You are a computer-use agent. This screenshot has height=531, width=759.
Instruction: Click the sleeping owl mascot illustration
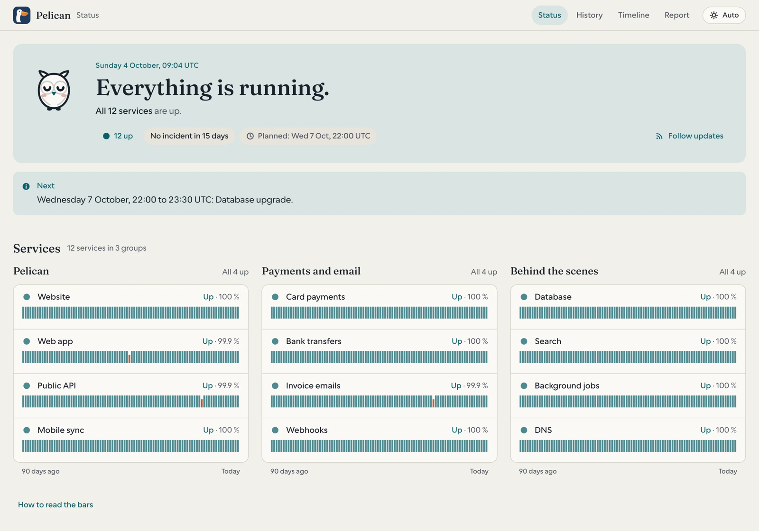tap(54, 90)
